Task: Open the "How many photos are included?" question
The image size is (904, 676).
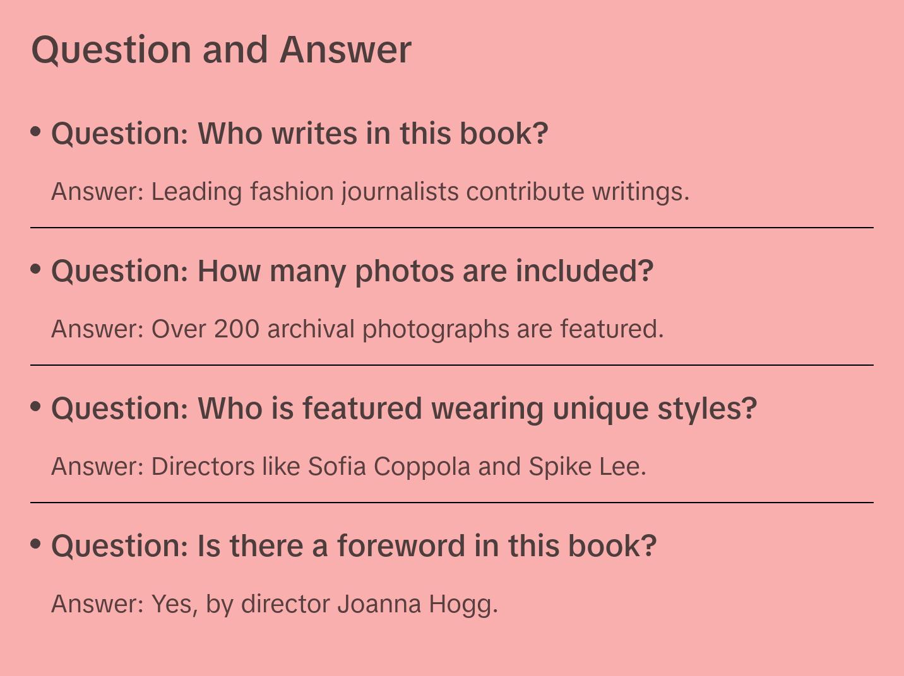Action: (352, 271)
